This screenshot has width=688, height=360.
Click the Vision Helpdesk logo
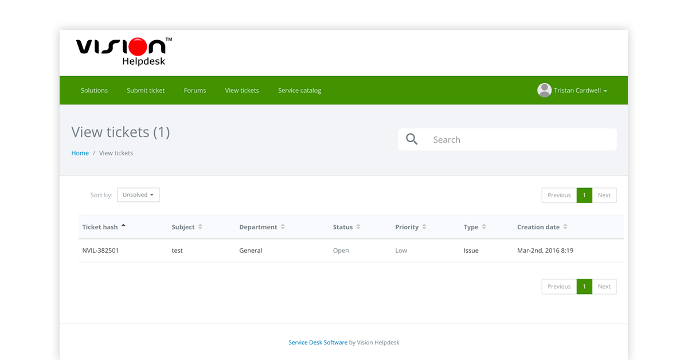124,52
